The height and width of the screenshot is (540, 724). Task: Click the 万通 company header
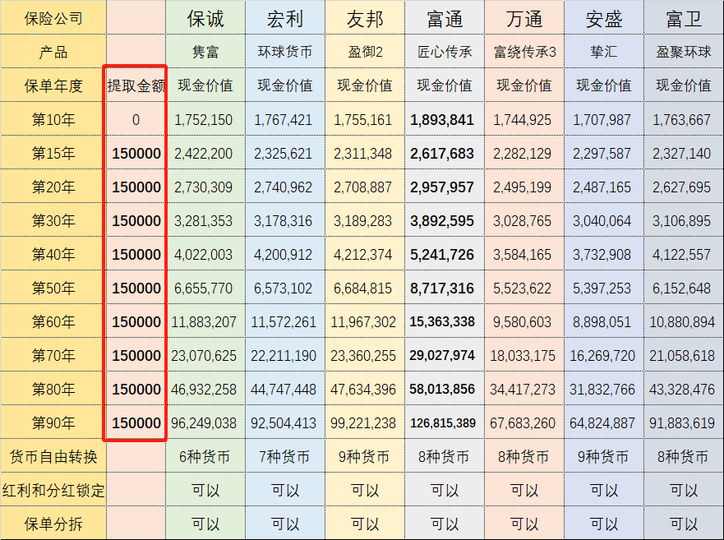pyautogui.click(x=524, y=19)
